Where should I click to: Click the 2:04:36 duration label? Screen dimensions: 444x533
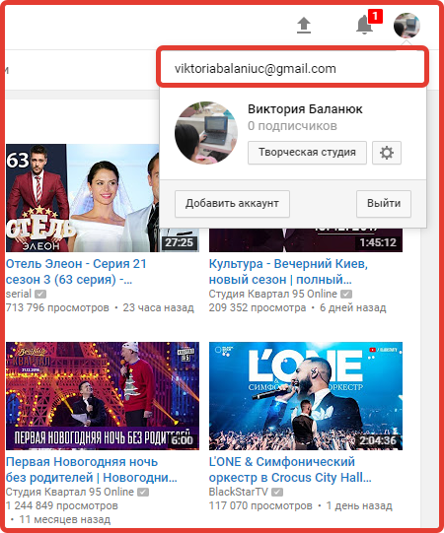(x=378, y=440)
